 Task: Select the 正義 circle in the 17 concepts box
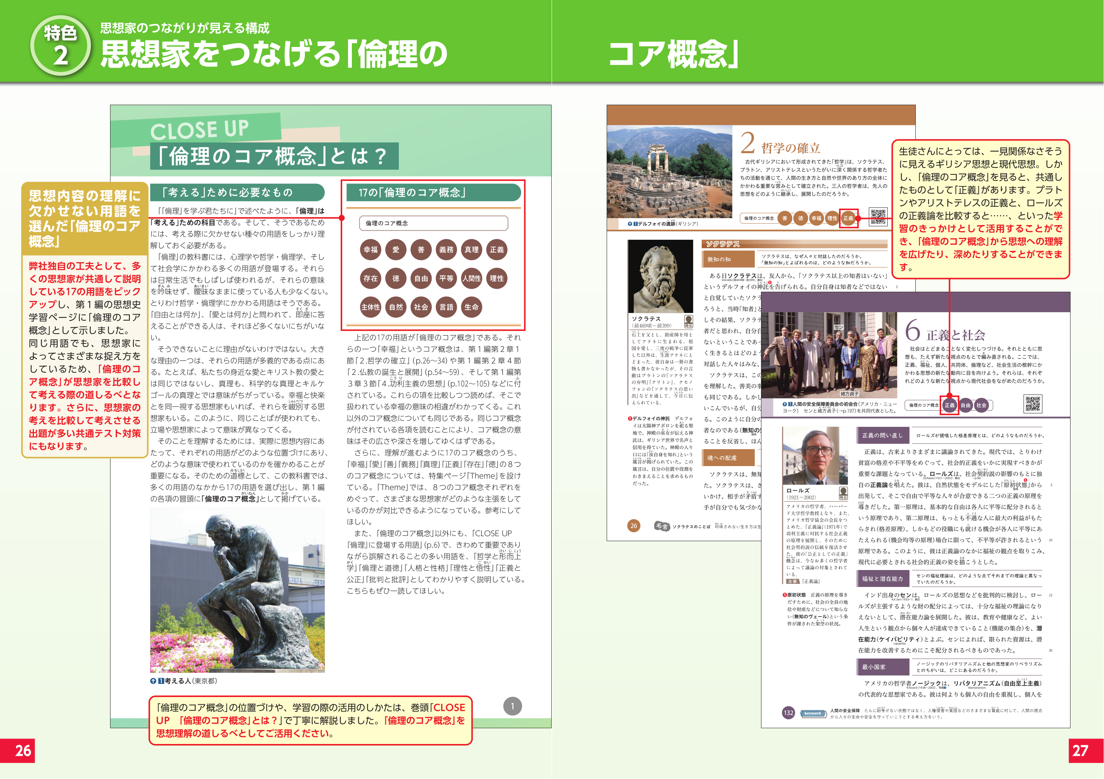point(497,249)
